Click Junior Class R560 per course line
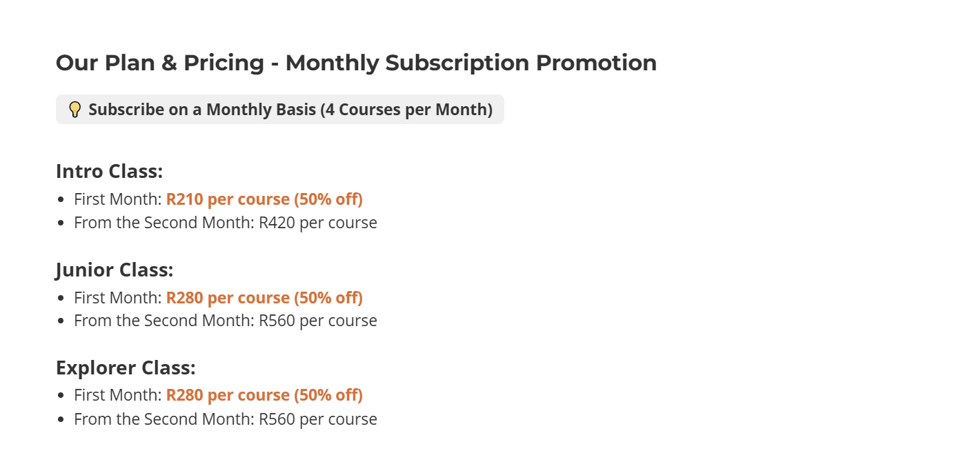The height and width of the screenshot is (462, 961). [x=226, y=321]
